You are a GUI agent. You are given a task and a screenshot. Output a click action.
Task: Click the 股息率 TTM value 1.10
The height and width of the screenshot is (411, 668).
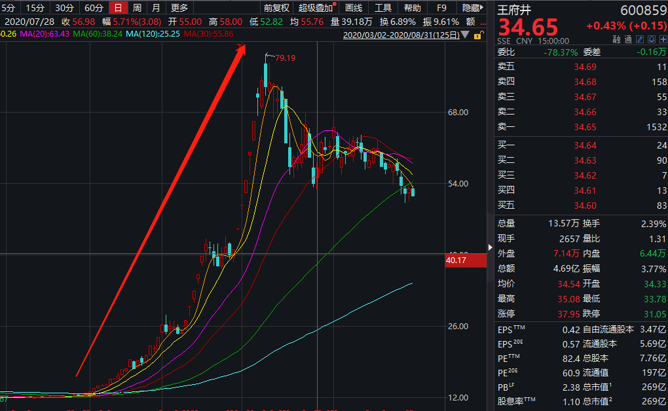[x=571, y=402]
